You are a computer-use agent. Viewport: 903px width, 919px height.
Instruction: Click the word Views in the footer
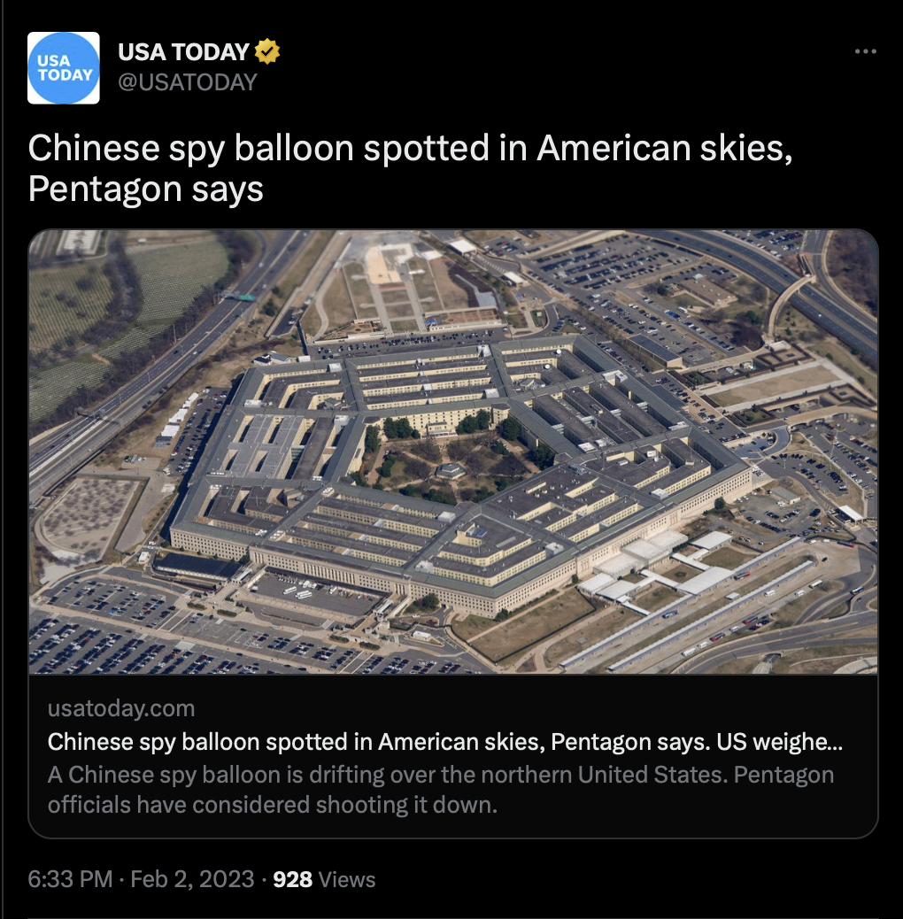pos(347,879)
